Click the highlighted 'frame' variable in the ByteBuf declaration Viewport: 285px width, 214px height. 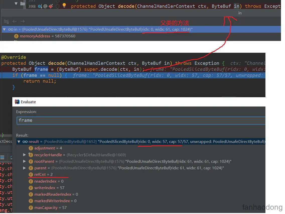click(41, 69)
